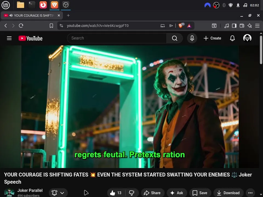Image resolution: width=263 pixels, height=197 pixels.
Task: Open the Joker Parallel channel name
Action: [30, 190]
